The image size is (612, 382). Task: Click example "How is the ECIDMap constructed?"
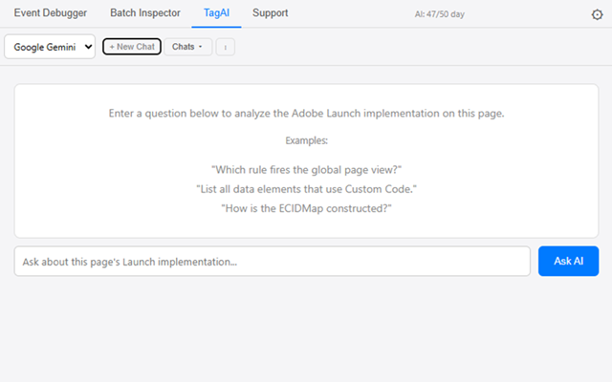click(306, 208)
